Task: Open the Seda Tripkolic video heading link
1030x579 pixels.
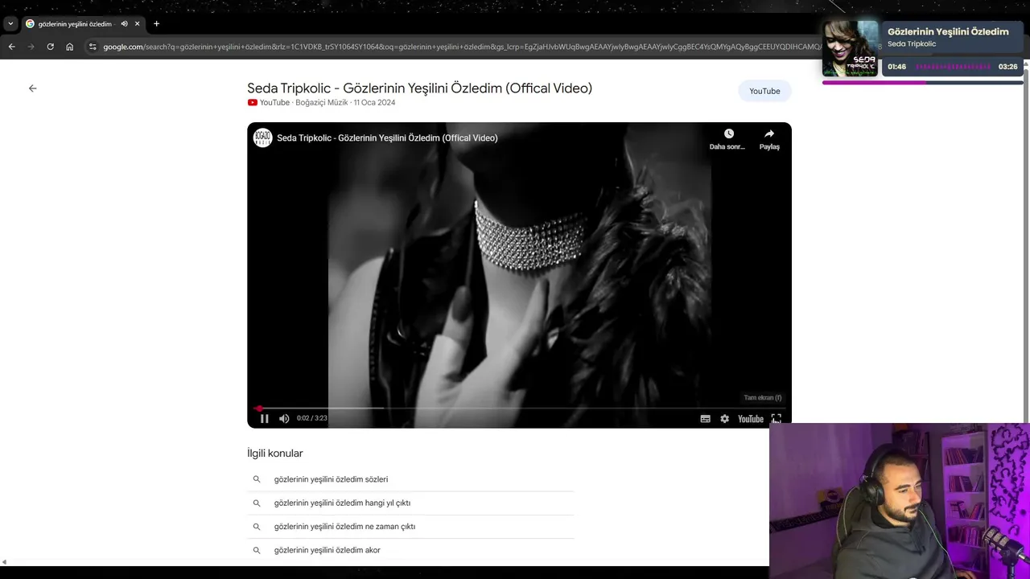Action: [x=419, y=88]
